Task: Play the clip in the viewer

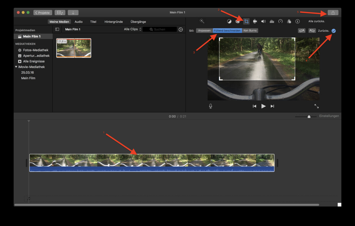Action: (x=263, y=106)
